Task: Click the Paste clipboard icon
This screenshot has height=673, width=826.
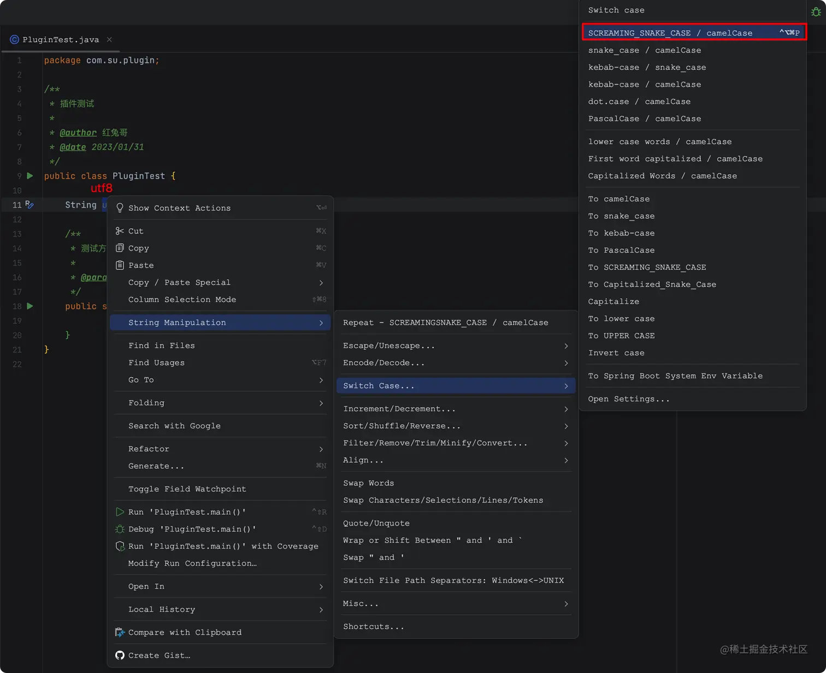Action: tap(120, 265)
